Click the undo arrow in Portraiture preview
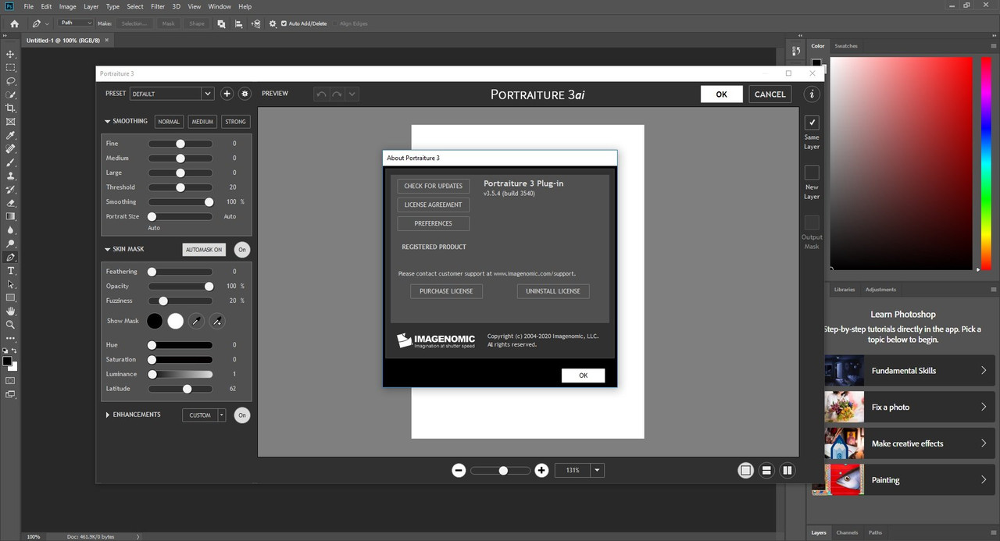This screenshot has width=1000, height=541. click(x=321, y=94)
